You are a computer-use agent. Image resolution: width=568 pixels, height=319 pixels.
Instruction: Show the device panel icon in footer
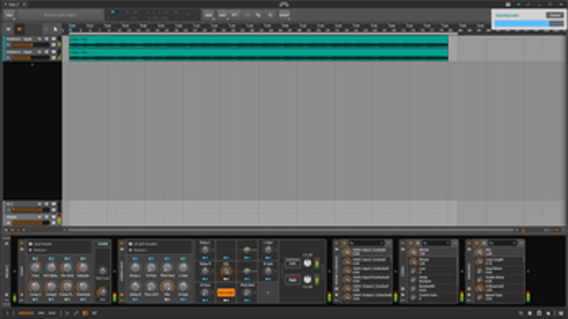tap(85, 314)
